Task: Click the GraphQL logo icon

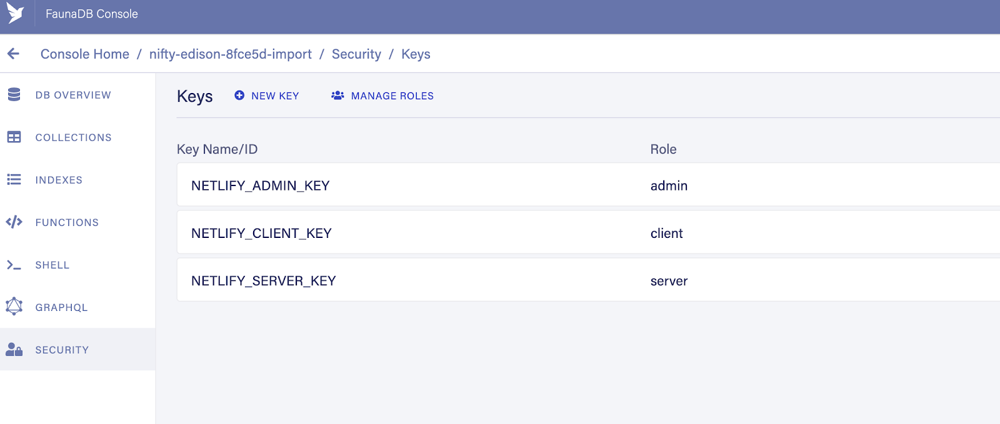Action: tap(14, 307)
